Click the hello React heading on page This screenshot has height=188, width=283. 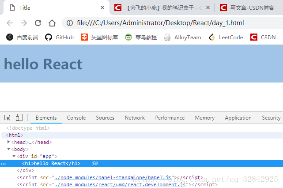43,64
